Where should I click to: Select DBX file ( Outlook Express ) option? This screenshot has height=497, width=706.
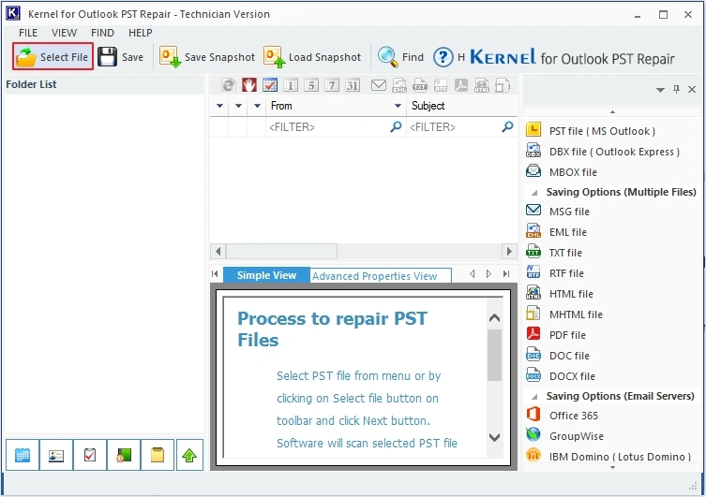point(603,152)
